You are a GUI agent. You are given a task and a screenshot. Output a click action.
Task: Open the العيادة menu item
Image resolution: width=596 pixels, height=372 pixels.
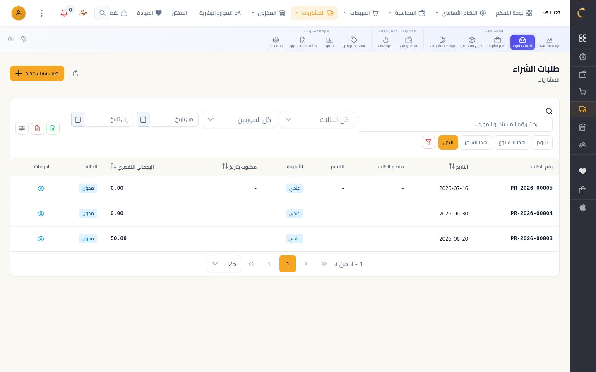(149, 13)
